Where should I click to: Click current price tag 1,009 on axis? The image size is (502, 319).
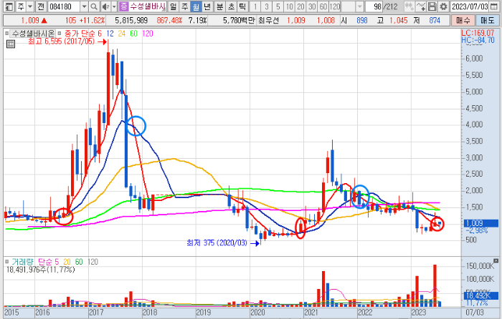pyautogui.click(x=480, y=223)
